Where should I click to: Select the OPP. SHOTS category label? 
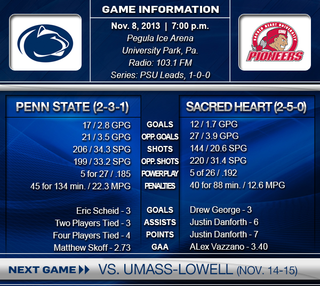point(160,161)
